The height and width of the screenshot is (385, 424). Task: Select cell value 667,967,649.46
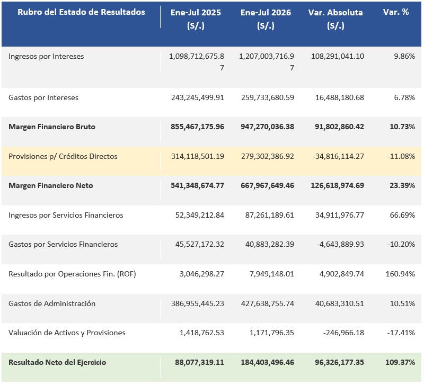point(268,185)
